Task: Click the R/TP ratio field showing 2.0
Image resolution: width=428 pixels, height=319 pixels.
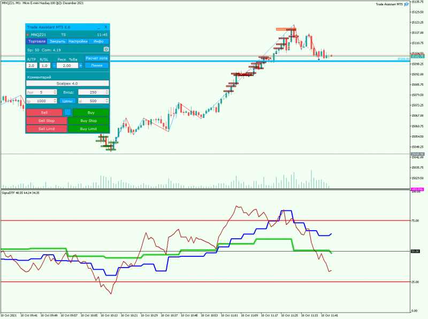Action: [x=32, y=65]
